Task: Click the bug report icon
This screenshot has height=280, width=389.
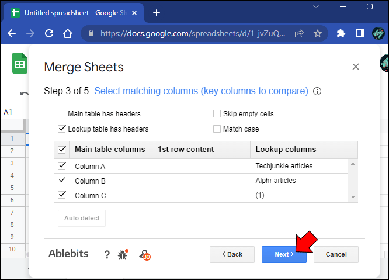Action: pos(123,254)
